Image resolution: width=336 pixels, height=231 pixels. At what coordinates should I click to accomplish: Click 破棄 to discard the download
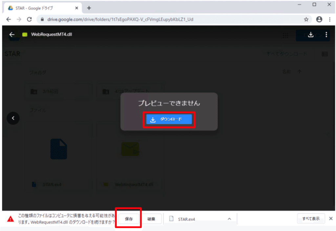tap(151, 219)
